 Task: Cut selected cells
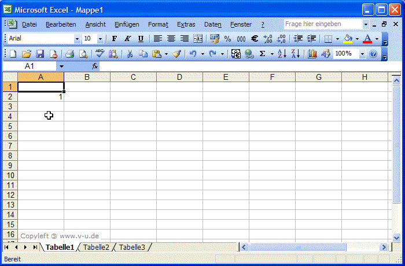130,54
